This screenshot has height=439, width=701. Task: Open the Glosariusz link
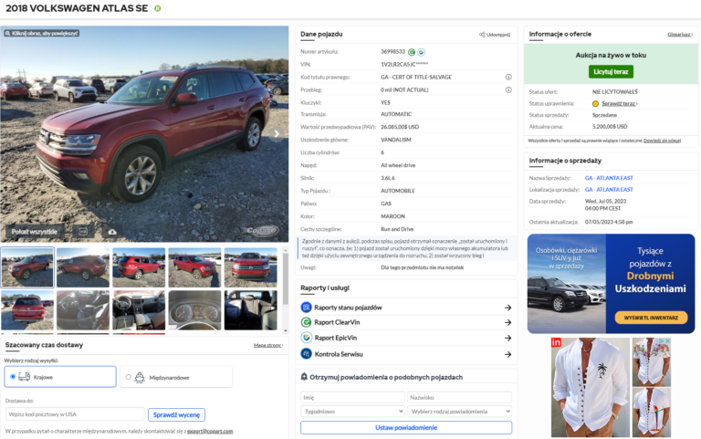pyautogui.click(x=678, y=35)
